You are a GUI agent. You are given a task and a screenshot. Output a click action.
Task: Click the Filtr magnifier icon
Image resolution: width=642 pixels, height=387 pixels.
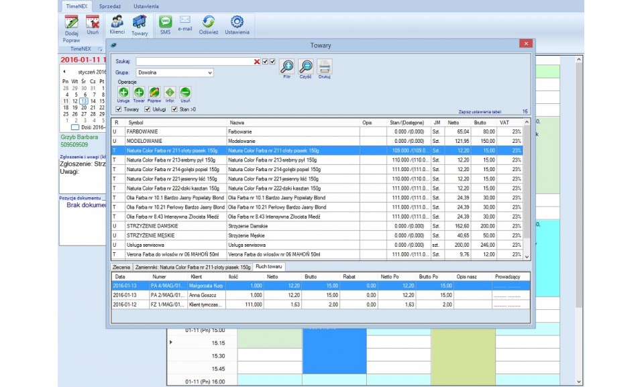pos(286,66)
